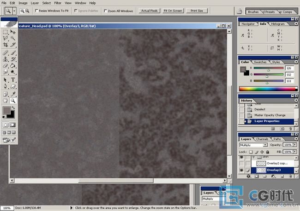This screenshot has width=300, height=211.
Task: Toggle visibility of Overlay2 copy layer
Action: tap(241, 163)
